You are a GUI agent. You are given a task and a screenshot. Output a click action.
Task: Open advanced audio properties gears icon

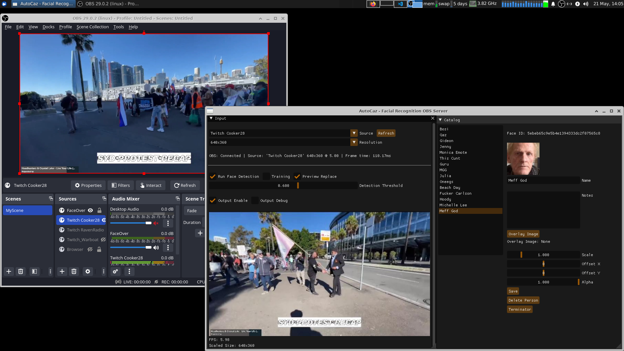pyautogui.click(x=115, y=271)
